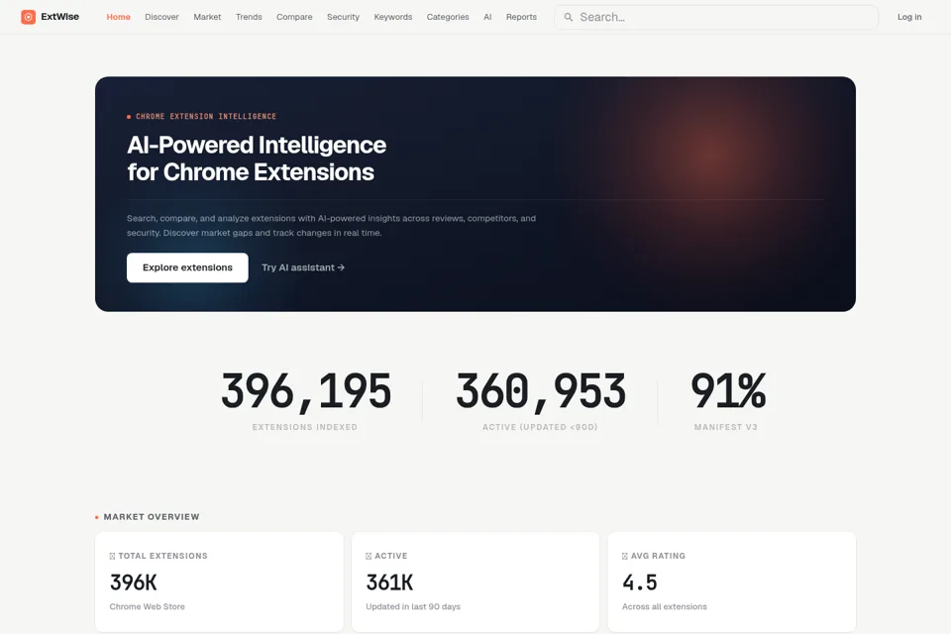The width and height of the screenshot is (951, 634).
Task: Click the Avg Rating card icon
Action: (625, 556)
